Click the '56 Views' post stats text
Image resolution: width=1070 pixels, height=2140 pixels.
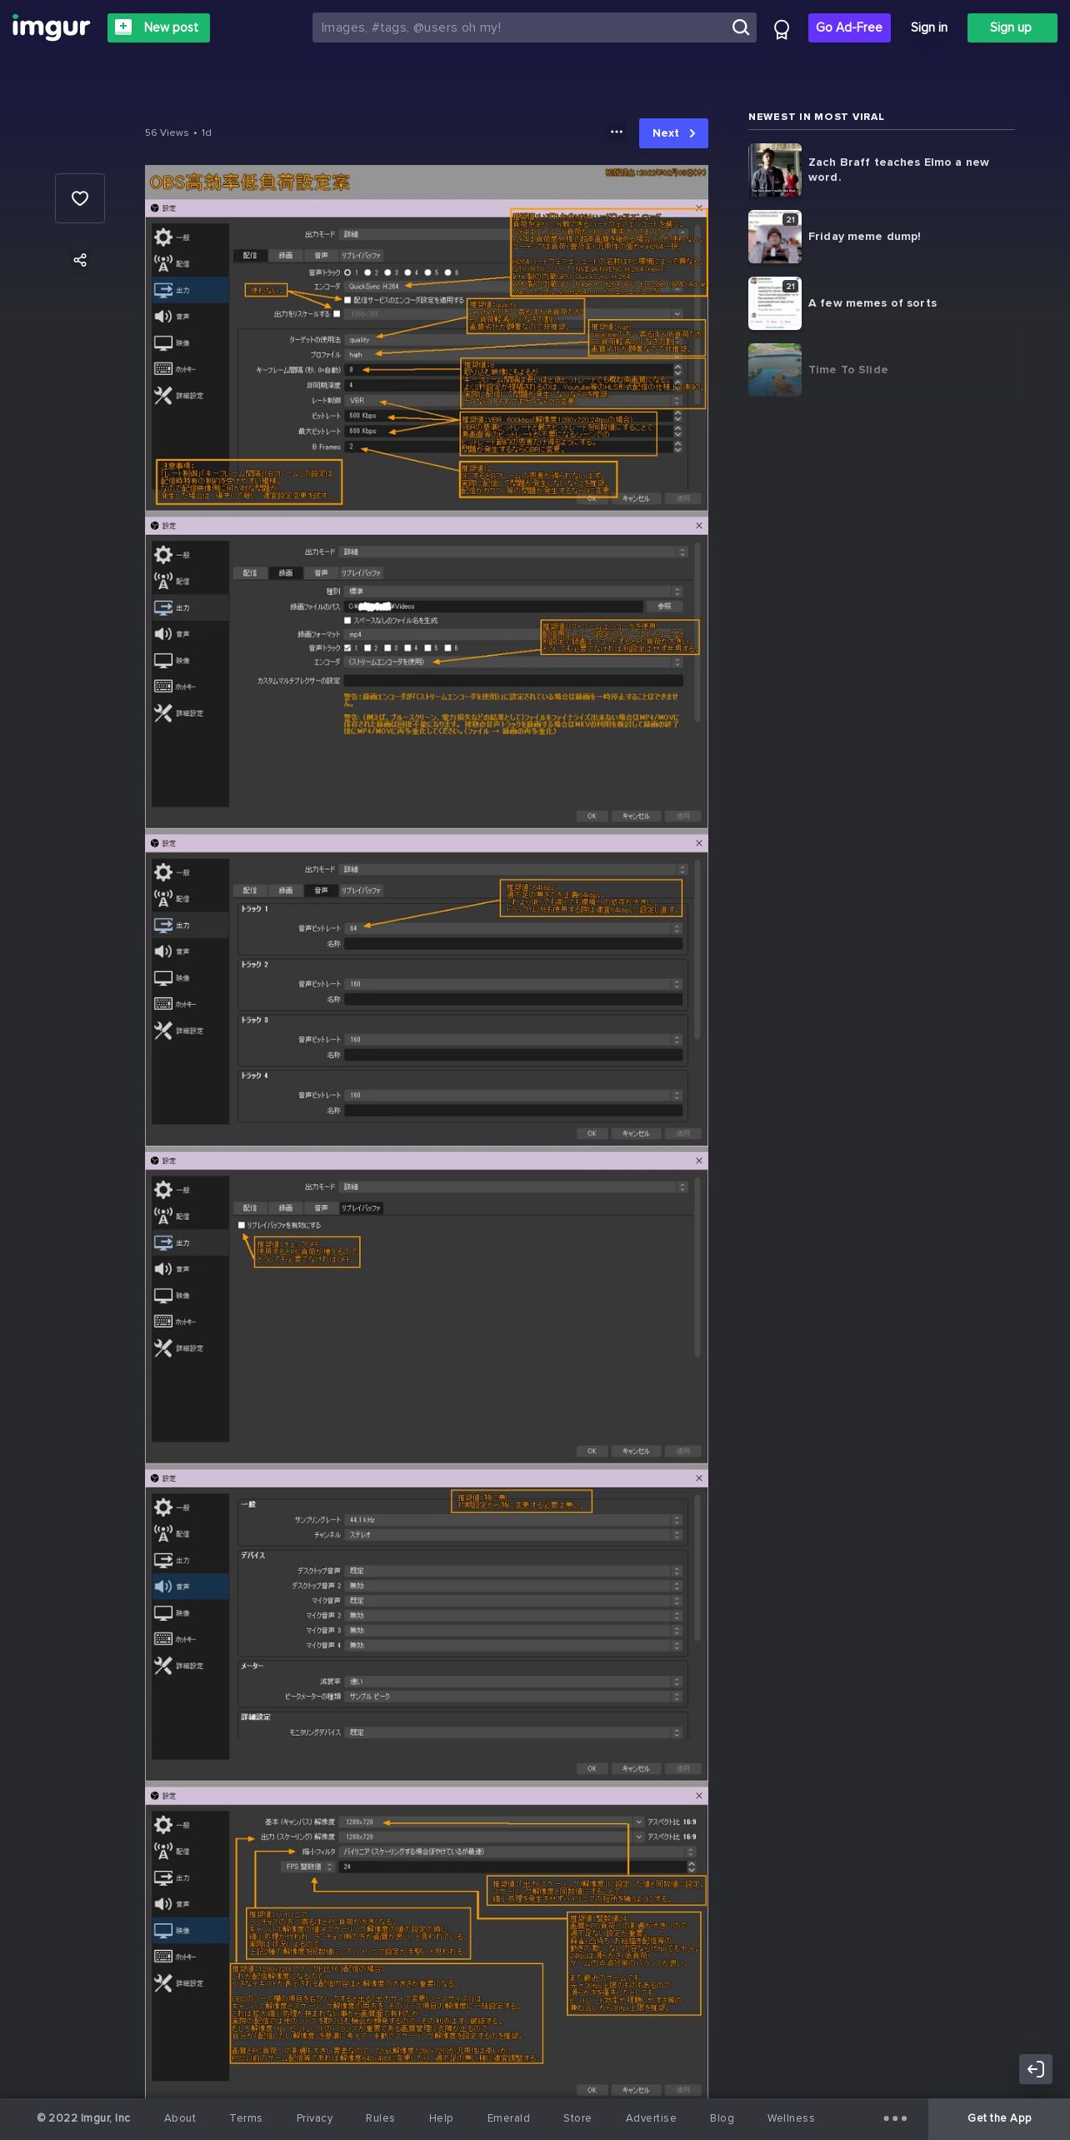(x=167, y=132)
